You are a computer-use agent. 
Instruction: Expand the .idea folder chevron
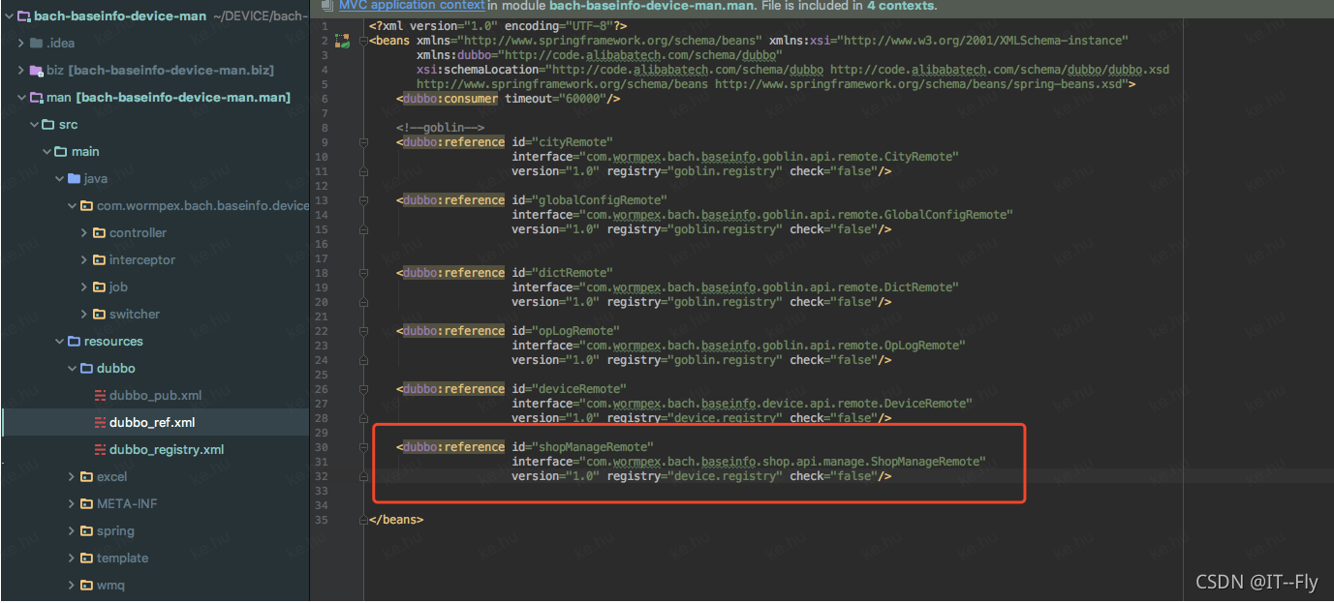pyautogui.click(x=21, y=44)
